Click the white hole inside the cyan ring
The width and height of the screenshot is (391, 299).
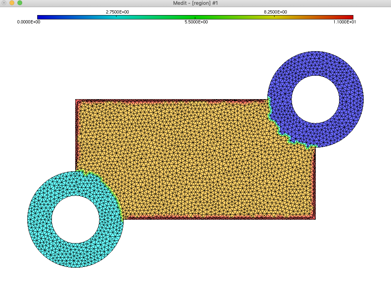click(x=76, y=219)
